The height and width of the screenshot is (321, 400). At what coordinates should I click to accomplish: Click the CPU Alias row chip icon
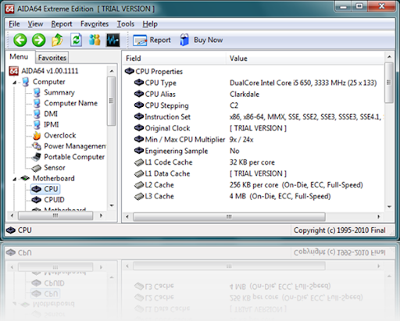[x=139, y=94]
